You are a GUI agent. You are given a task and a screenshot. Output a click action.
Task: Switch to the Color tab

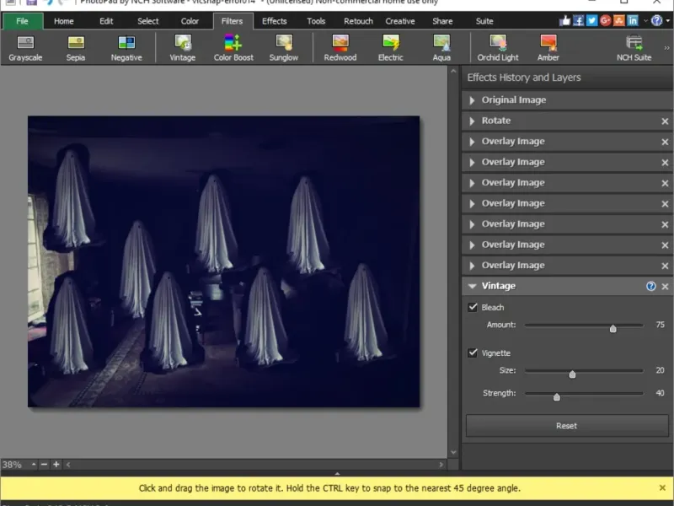pos(190,21)
